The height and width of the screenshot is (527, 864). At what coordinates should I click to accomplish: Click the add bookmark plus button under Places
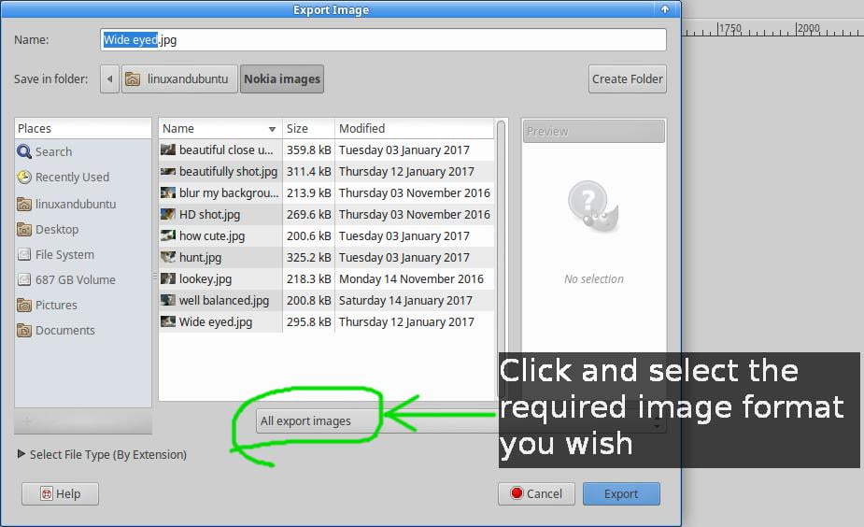coord(26,421)
